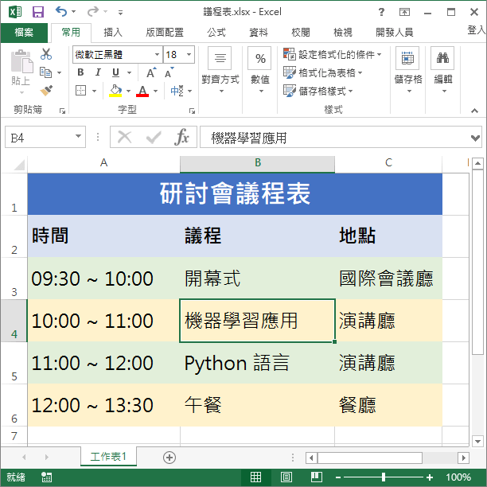Viewport: 487px width, 487px height.
Task: Open Ribbon Display Options
Action: tap(404, 12)
